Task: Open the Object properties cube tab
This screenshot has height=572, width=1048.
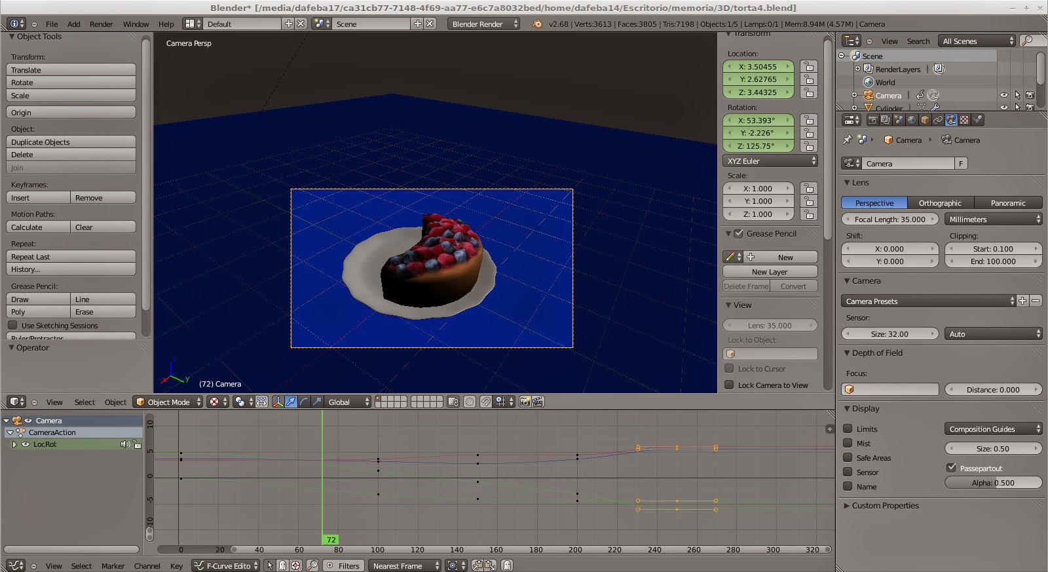Action: click(x=925, y=120)
